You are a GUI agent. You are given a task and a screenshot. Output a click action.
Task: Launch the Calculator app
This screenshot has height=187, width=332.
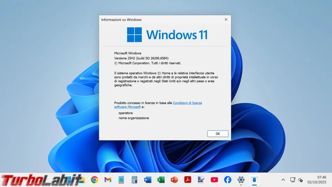click(x=135, y=180)
